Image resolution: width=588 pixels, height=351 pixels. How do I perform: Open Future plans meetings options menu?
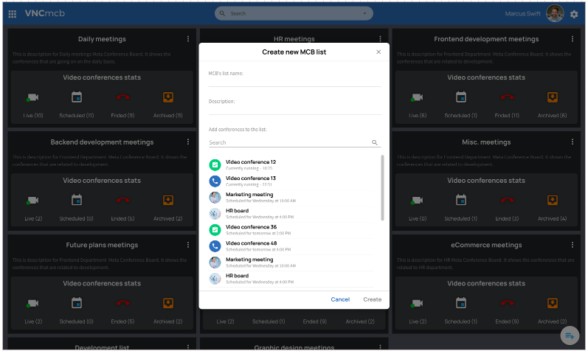click(188, 245)
